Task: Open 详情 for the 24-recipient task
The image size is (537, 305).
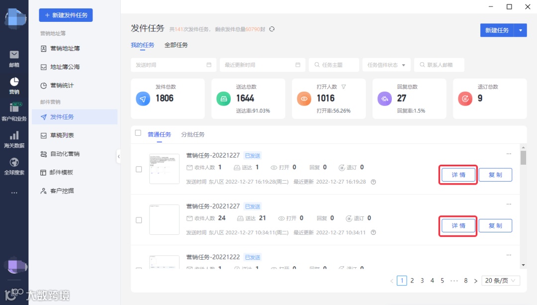Action: click(x=458, y=225)
